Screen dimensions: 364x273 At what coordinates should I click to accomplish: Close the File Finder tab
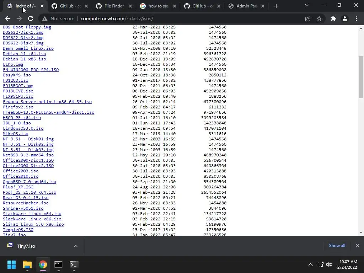(x=130, y=6)
